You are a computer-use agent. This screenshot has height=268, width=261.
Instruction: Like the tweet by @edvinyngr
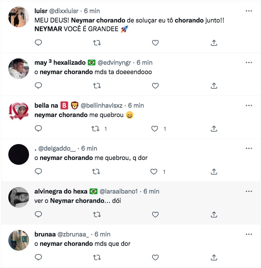click(155, 86)
